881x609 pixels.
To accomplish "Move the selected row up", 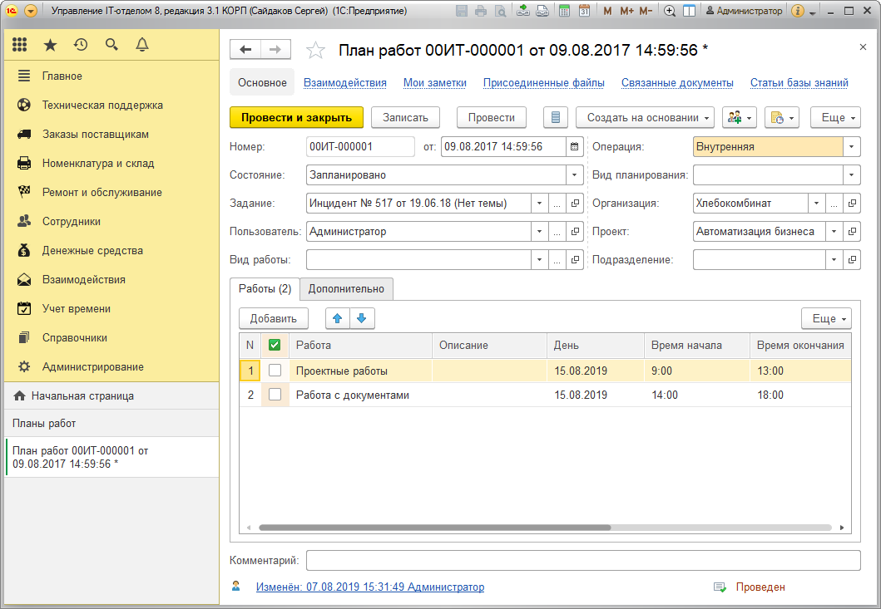I will (338, 318).
